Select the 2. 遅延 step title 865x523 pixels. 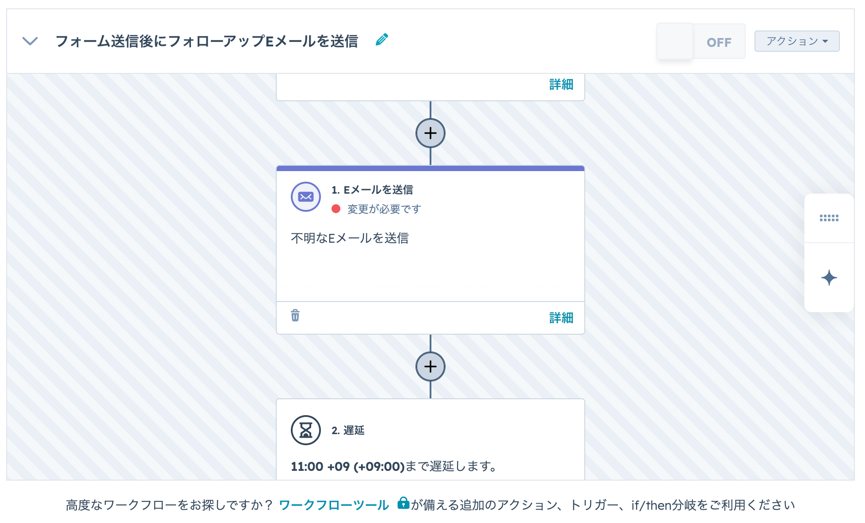(x=348, y=430)
